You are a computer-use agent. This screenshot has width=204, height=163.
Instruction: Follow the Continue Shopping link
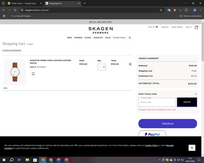click(12, 50)
